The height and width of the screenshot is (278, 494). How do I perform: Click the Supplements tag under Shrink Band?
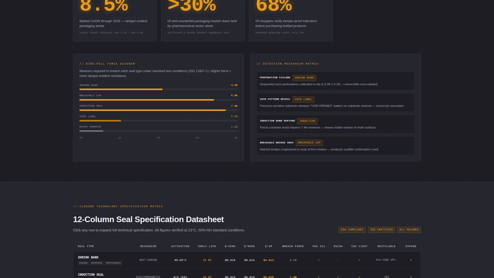[x=113, y=263]
